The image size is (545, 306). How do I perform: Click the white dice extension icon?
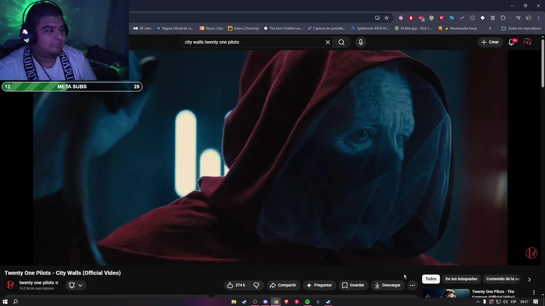tap(482, 18)
